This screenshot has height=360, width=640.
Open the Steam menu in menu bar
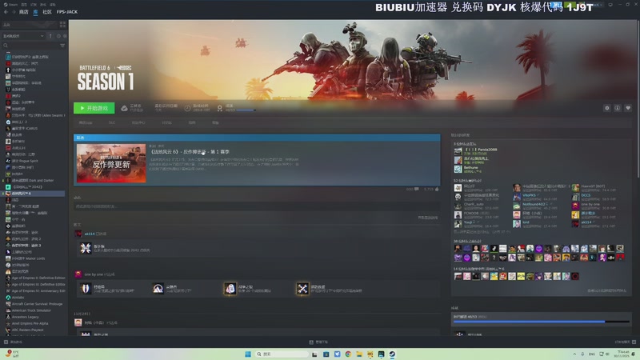[10, 5]
